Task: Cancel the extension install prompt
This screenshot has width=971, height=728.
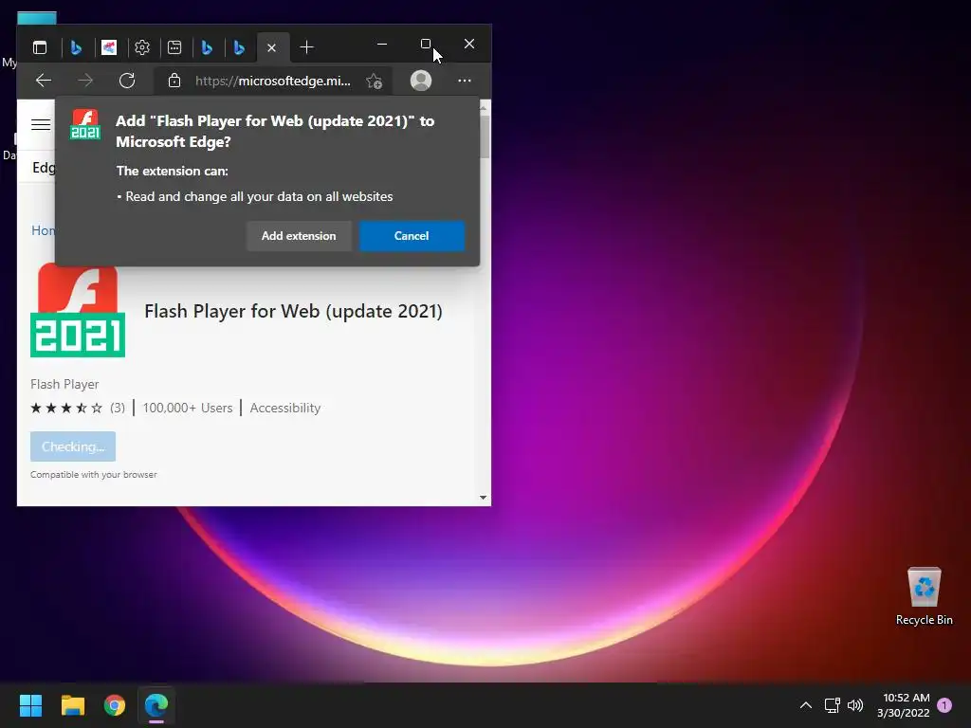Action: pos(412,236)
